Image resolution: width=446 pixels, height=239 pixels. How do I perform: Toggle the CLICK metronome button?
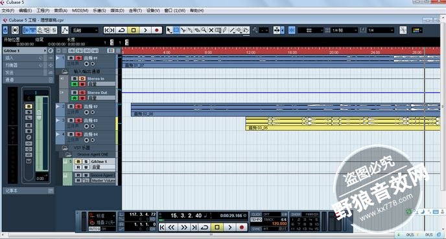pyautogui.click(x=256, y=214)
